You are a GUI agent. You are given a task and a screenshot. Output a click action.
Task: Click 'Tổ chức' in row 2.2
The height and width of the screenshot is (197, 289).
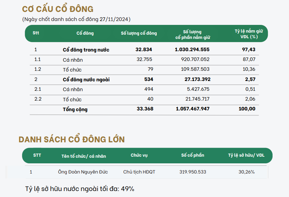tap(72, 100)
